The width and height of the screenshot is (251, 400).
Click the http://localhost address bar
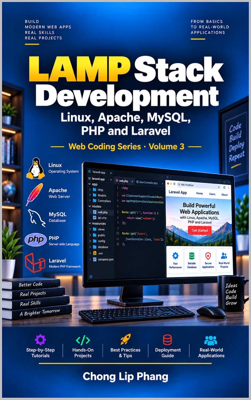tap(199, 186)
